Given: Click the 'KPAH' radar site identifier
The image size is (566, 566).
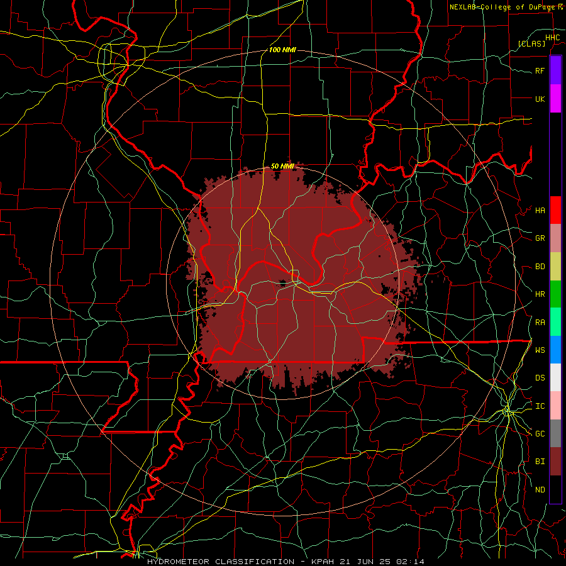Looking at the screenshot, I should point(323,562).
